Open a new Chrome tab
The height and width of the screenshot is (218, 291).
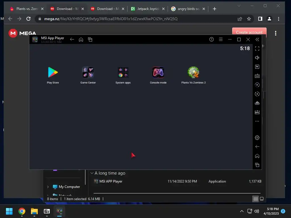pyautogui.click(x=215, y=9)
